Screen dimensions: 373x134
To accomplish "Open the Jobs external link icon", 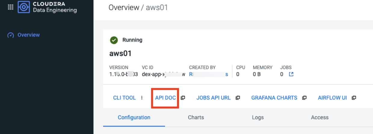I will pos(291,74).
